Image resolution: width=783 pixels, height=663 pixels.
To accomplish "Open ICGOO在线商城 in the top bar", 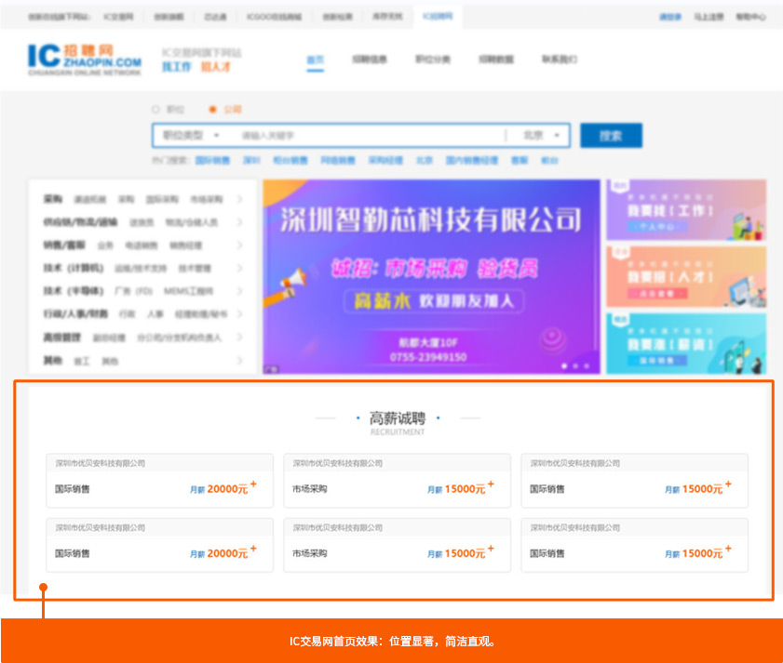I will [274, 17].
